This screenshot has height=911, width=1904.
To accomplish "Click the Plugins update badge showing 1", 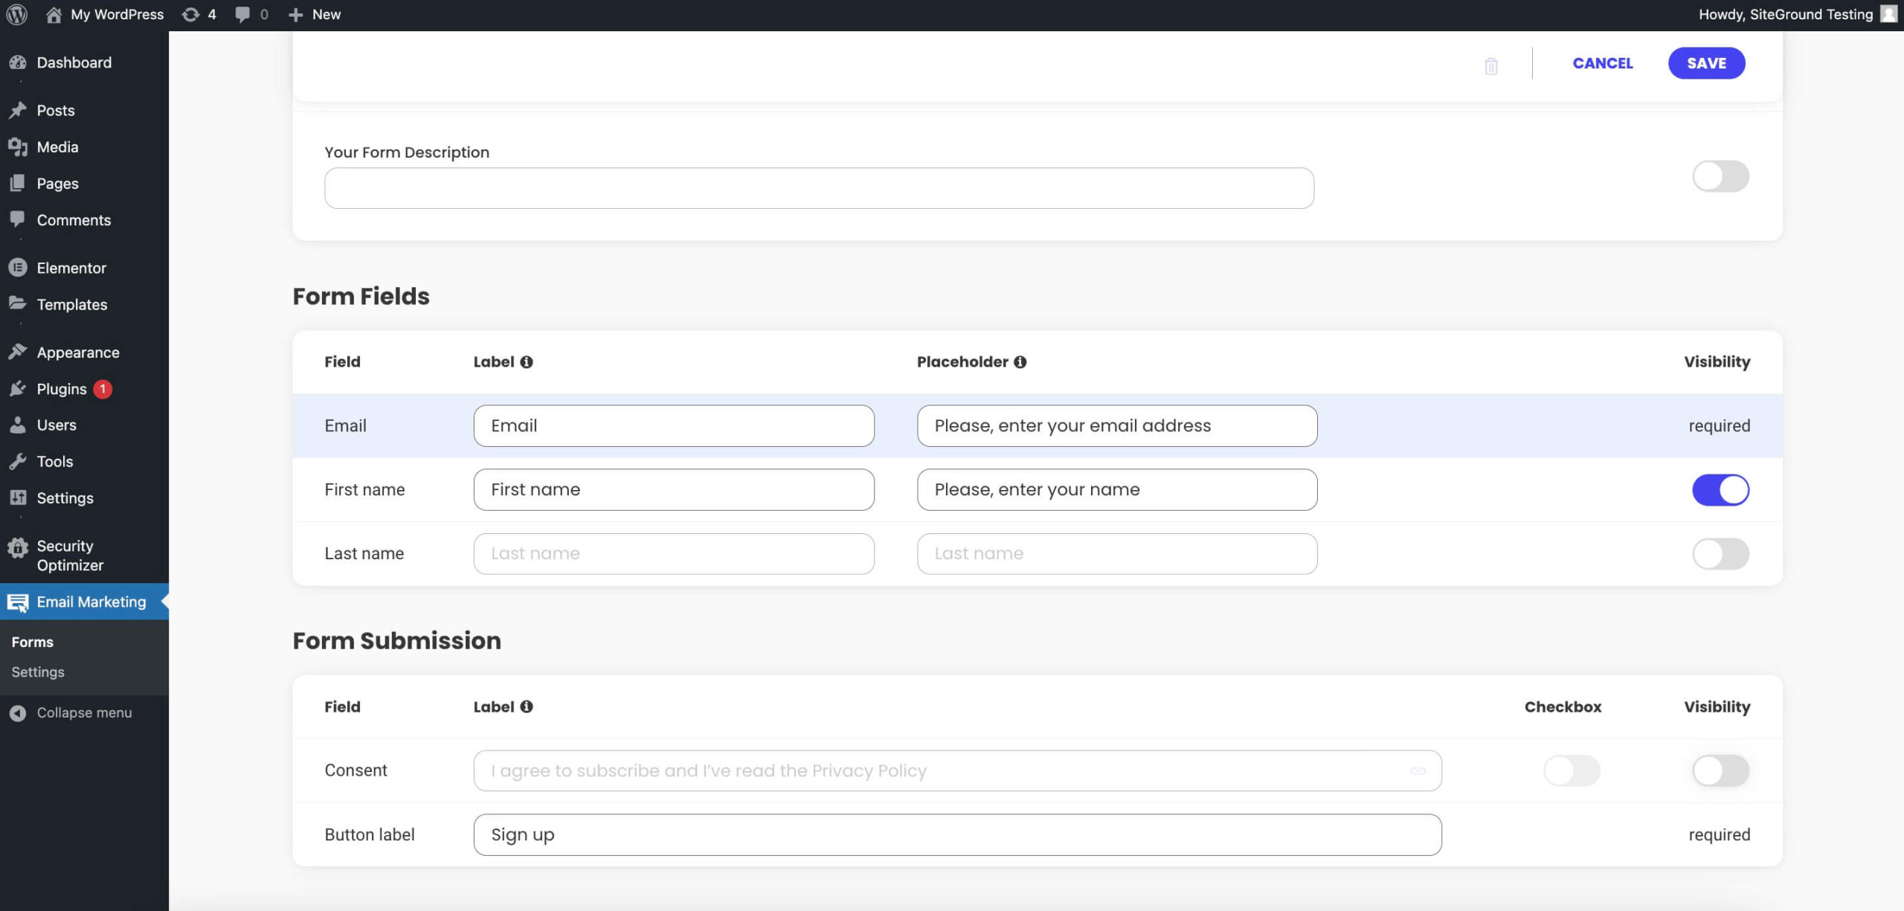I will click(x=103, y=388).
